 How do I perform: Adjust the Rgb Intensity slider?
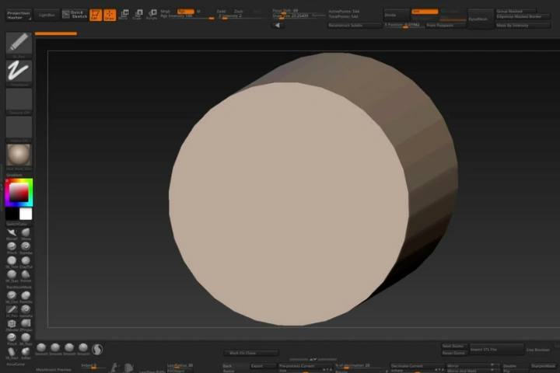tap(187, 16)
